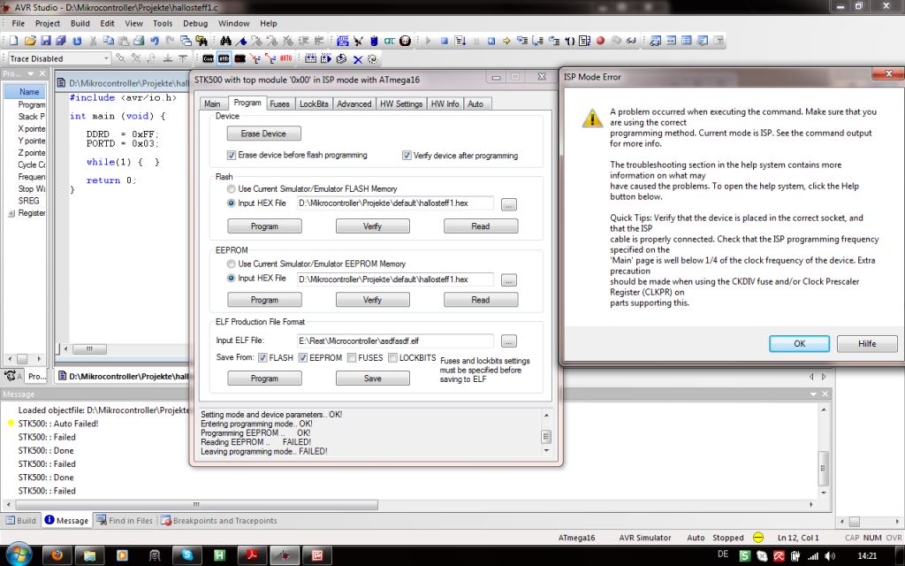
Task: Open the Message panel dropdown arrow
Action: coord(813,394)
